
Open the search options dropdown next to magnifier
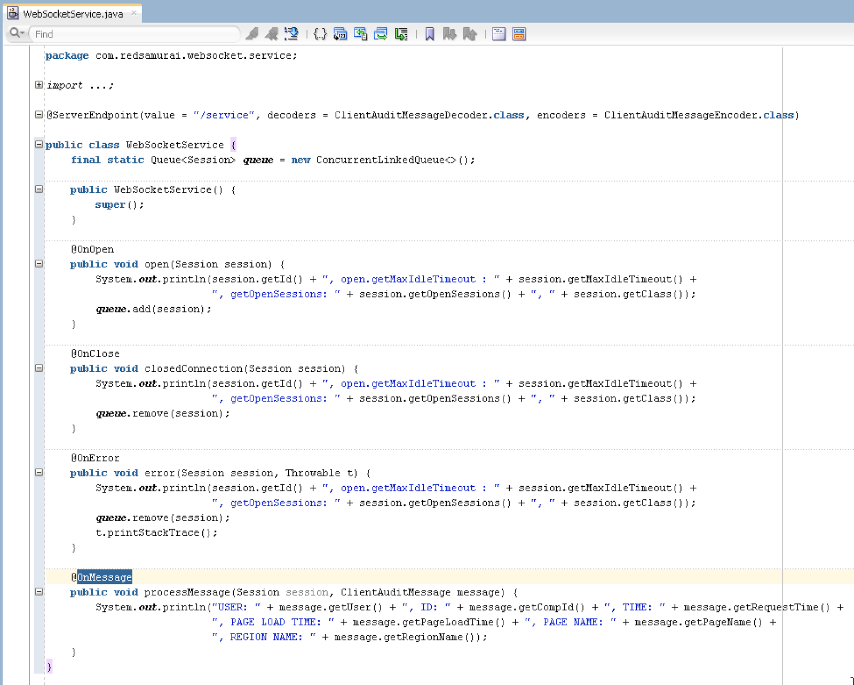22,33
